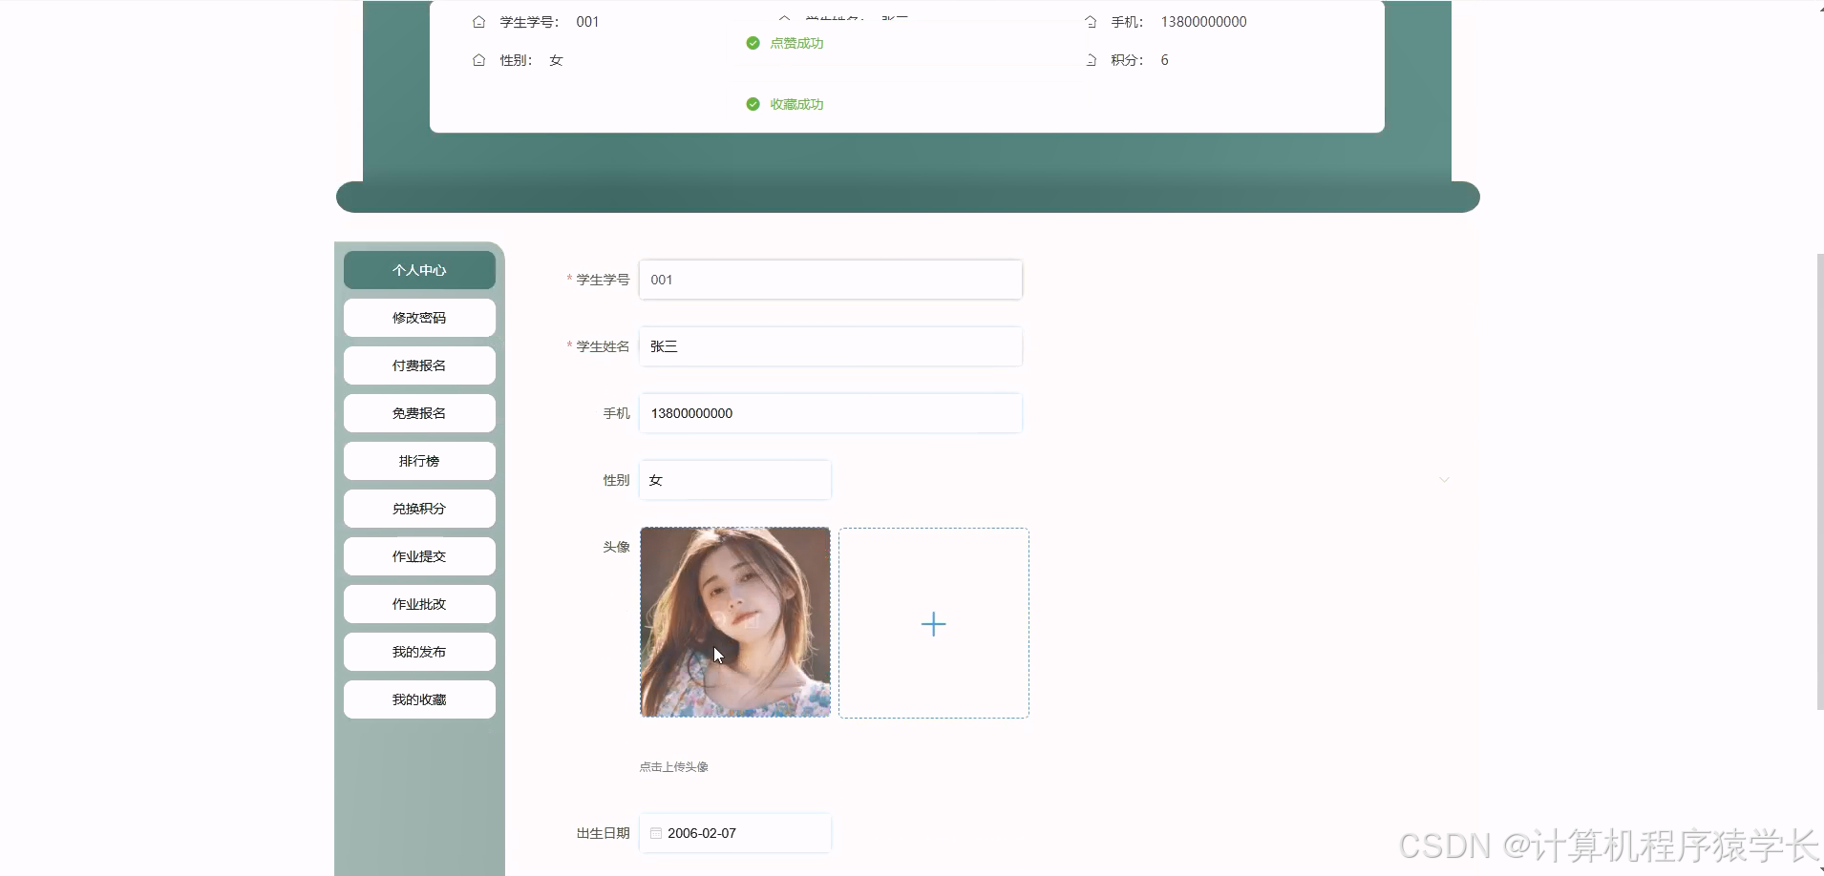The image size is (1824, 876).
Task: Click points icon beside 积分 value
Action: click(x=1092, y=60)
